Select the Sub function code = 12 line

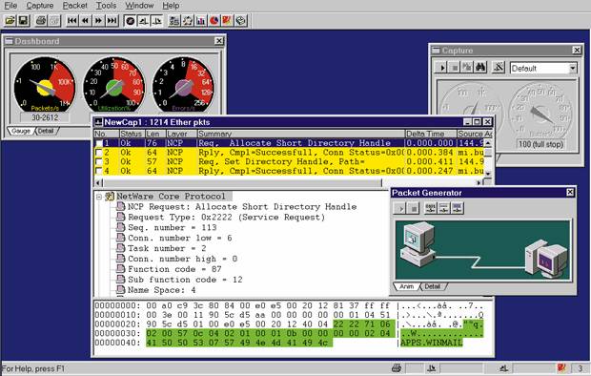point(185,280)
